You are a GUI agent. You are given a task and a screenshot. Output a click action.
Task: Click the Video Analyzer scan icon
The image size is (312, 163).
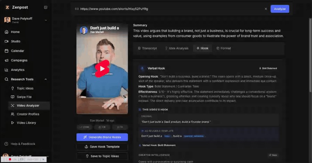pos(13,106)
